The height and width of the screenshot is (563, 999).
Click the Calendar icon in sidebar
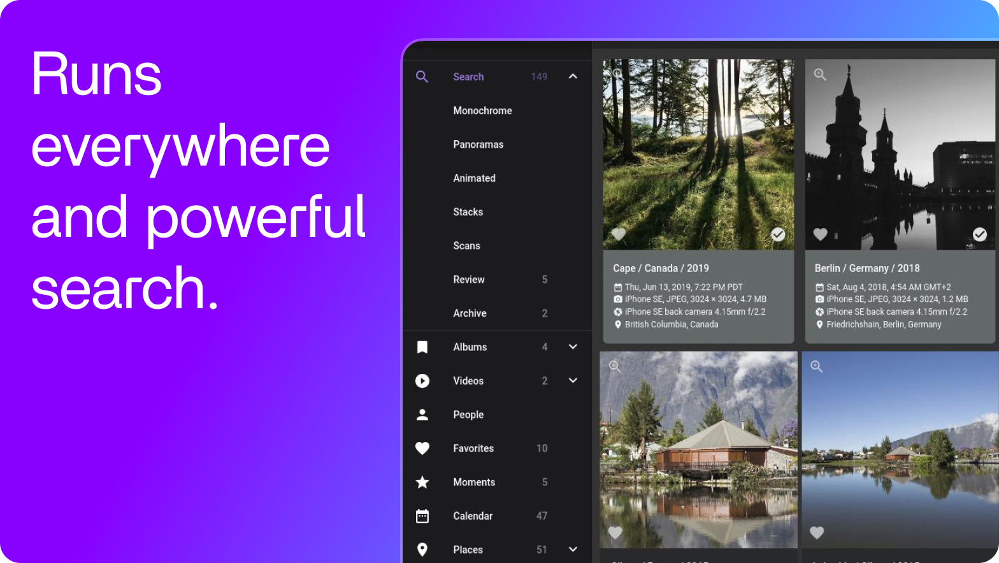click(x=422, y=516)
